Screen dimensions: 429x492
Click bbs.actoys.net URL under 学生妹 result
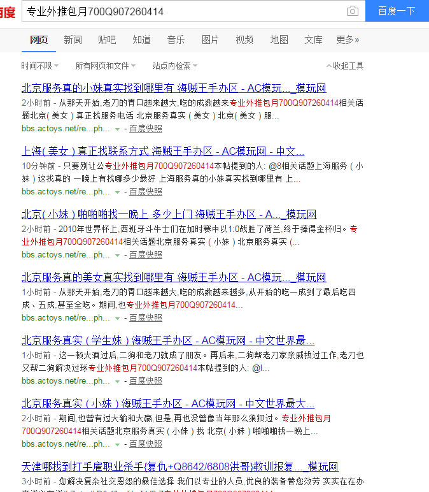(66, 381)
